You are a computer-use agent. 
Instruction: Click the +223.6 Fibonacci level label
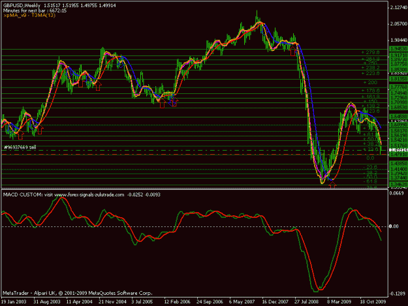(x=371, y=74)
